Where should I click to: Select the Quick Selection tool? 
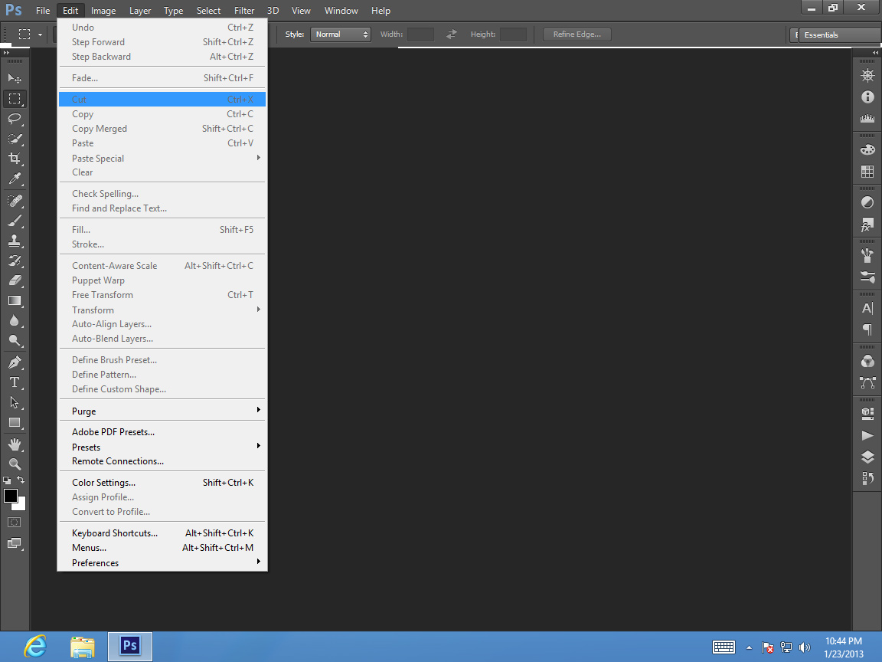coord(15,139)
